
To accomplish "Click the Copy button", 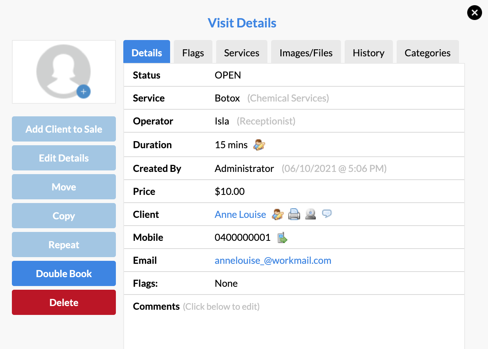I will click(64, 216).
